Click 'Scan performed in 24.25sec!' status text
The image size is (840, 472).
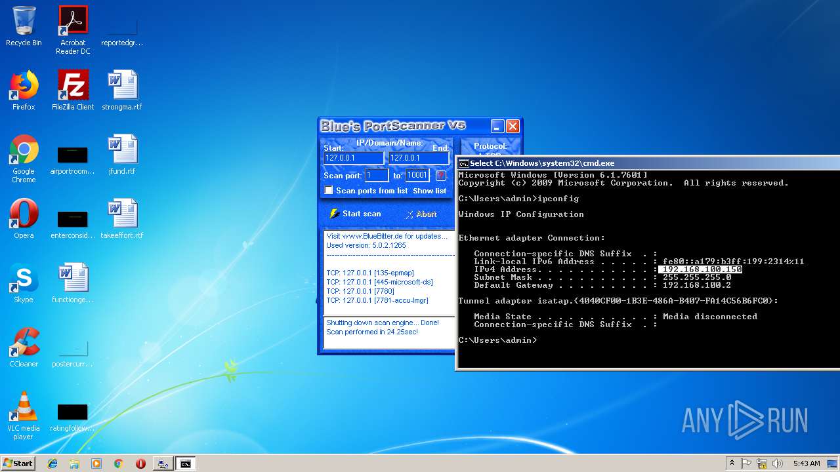[372, 332]
